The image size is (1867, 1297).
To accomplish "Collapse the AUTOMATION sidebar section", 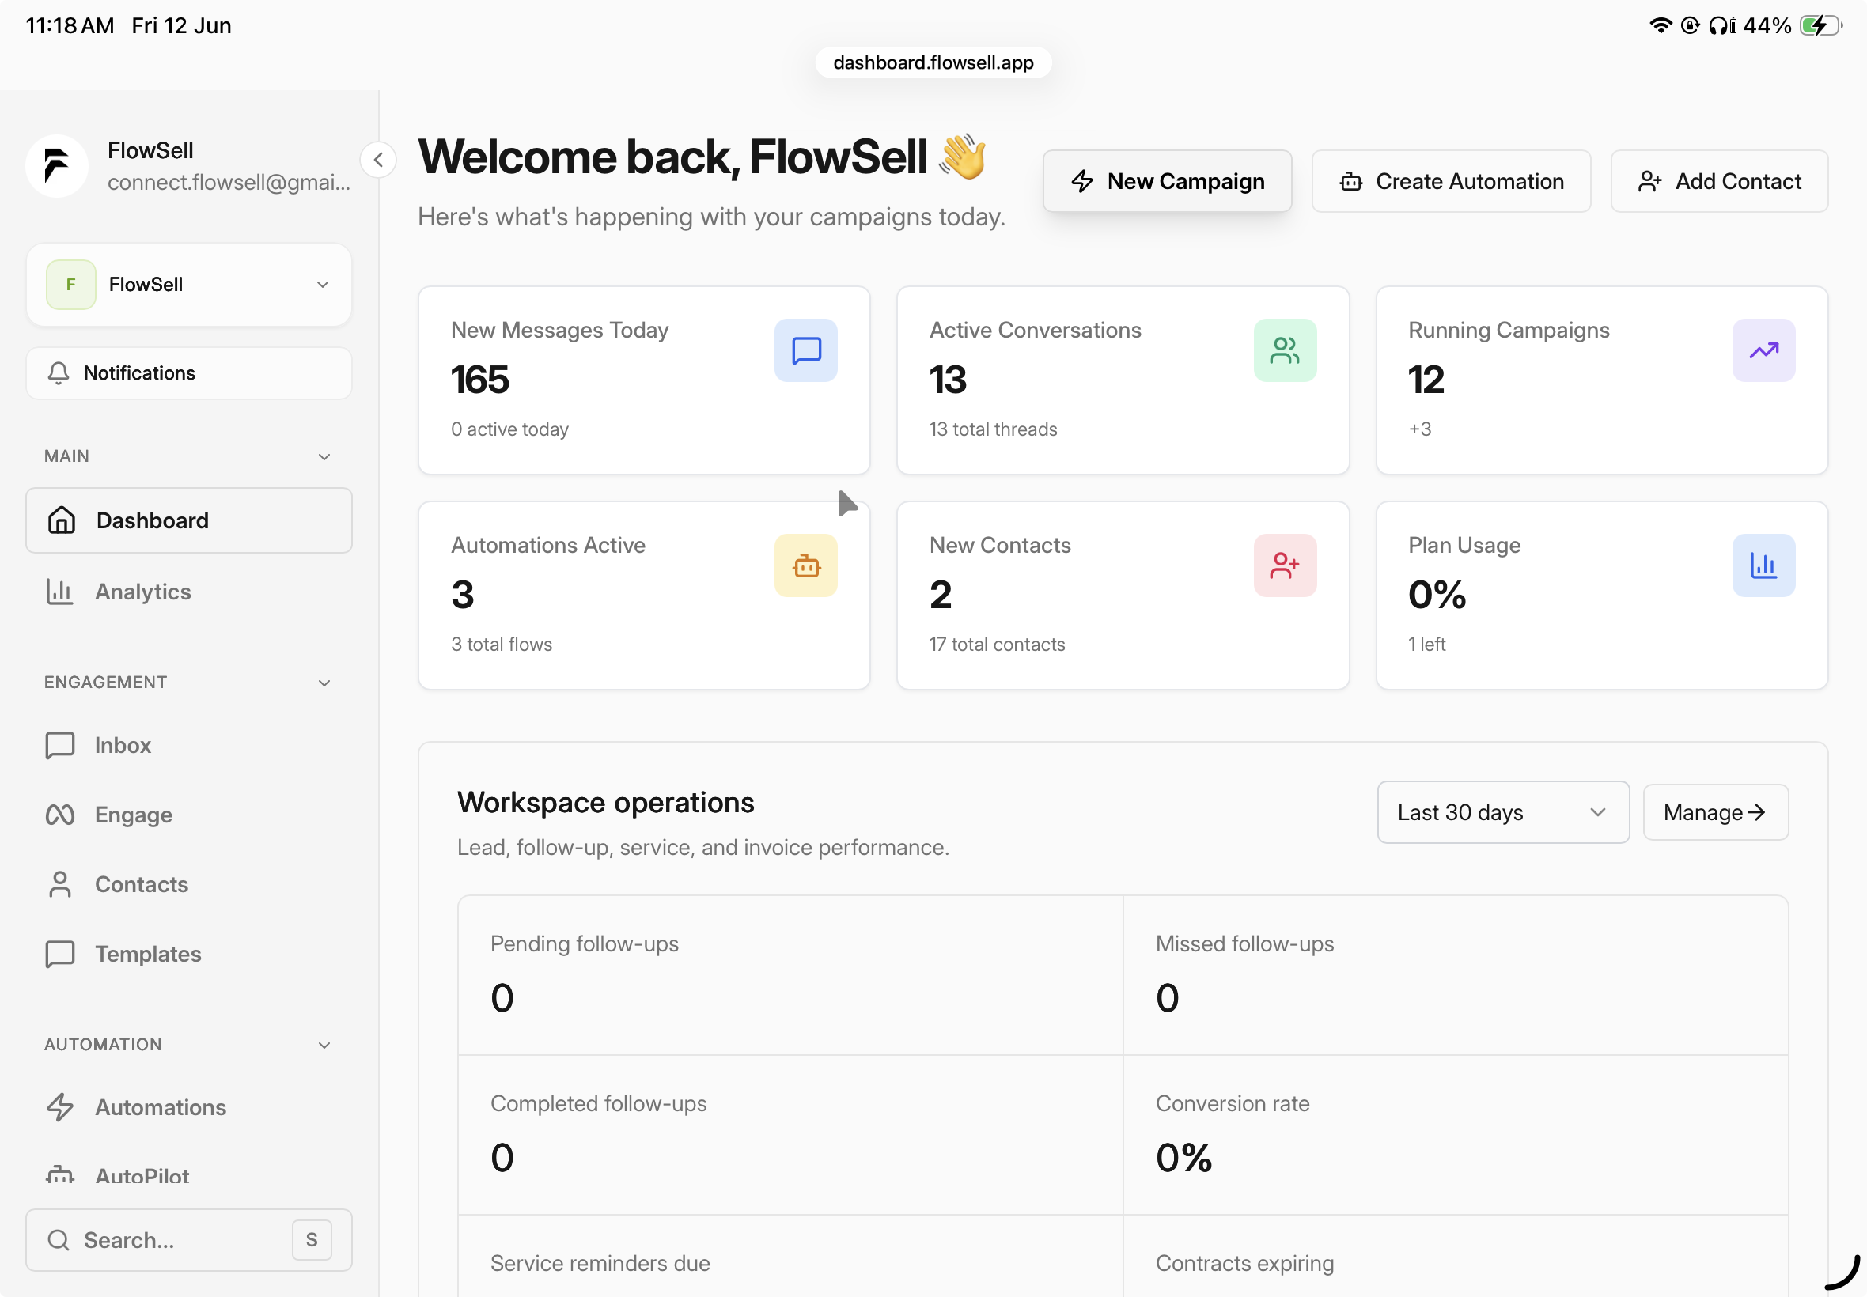I will pos(324,1045).
